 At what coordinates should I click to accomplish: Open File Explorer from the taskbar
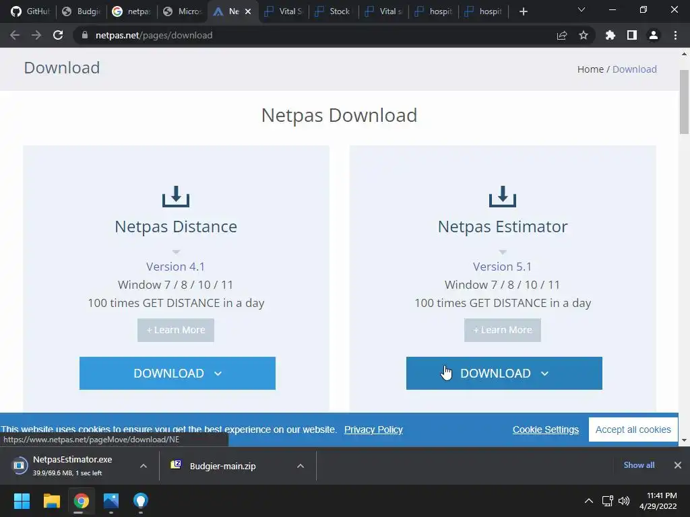[x=51, y=501]
